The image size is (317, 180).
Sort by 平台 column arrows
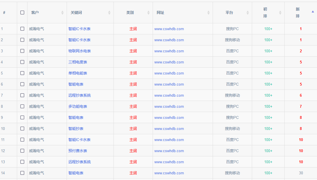[248, 13]
